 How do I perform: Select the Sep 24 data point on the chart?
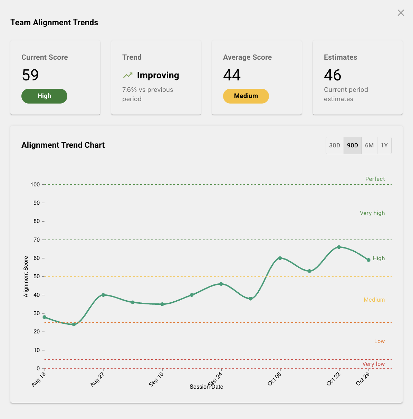[221, 284]
